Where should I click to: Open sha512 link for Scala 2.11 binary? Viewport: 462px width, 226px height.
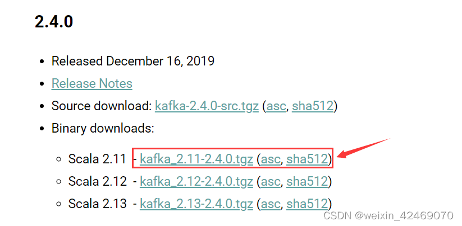pyautogui.click(x=307, y=159)
